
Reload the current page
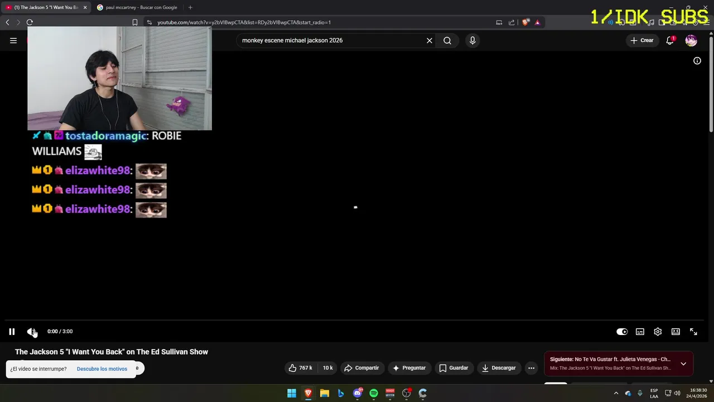click(30, 22)
